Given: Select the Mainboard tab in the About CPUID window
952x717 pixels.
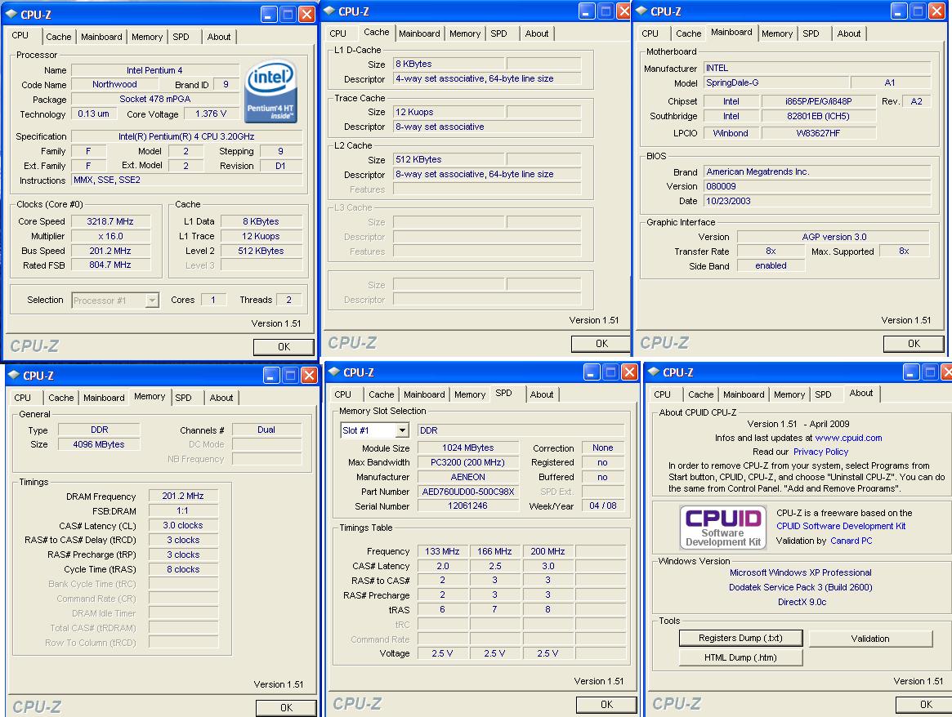Looking at the screenshot, I should 744,394.
